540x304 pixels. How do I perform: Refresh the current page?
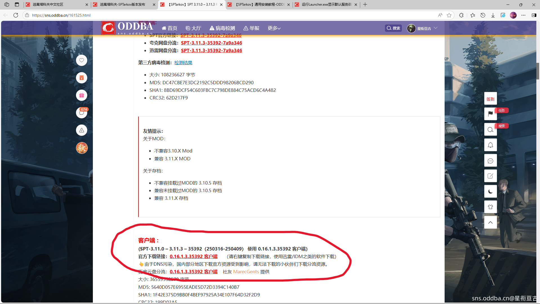(x=16, y=15)
